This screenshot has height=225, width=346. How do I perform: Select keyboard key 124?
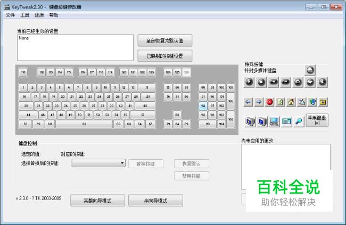[168, 72]
